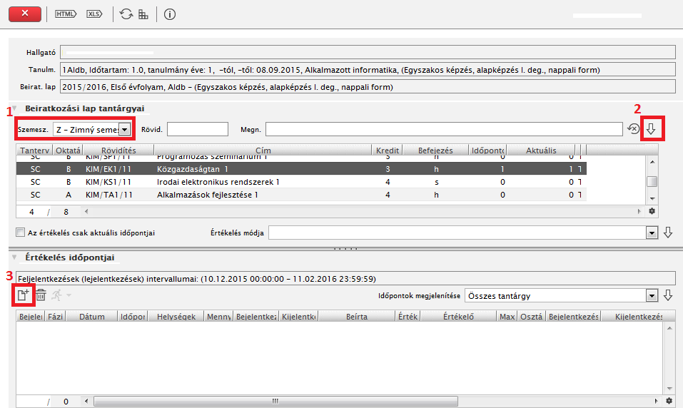
Task: Click the Rövid. input field
Action: 197,129
